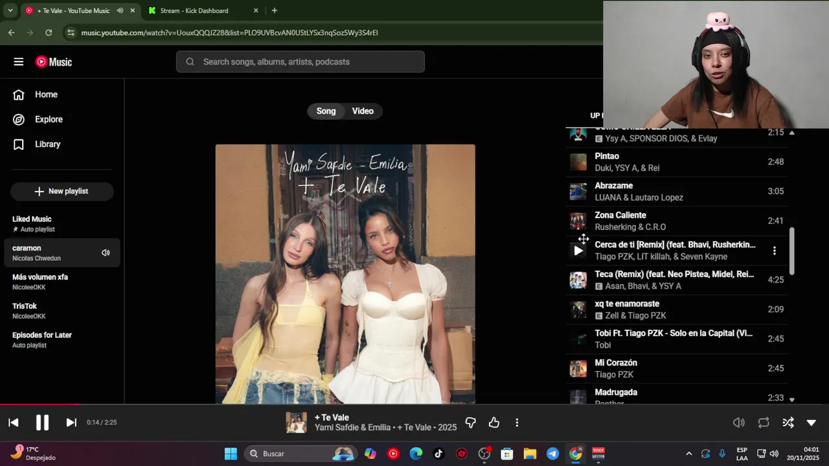Image resolution: width=829 pixels, height=466 pixels.
Task: View site information icon in address bar
Action: [x=71, y=32]
